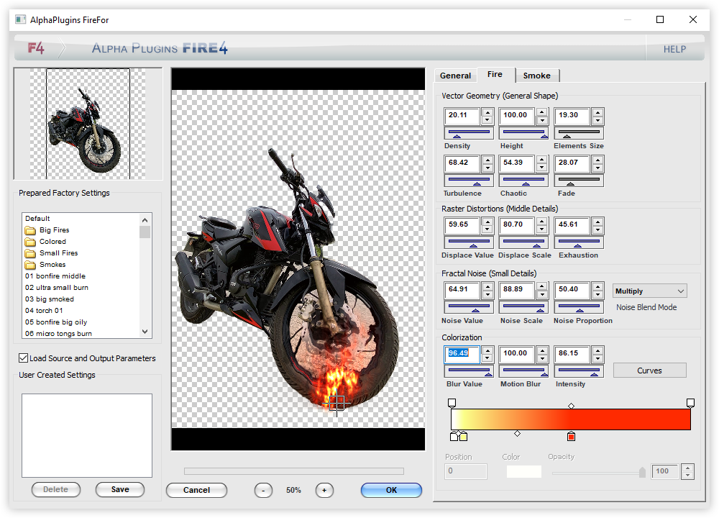Increase Blur Value with up arrow
719x518 pixels.
coord(487,350)
